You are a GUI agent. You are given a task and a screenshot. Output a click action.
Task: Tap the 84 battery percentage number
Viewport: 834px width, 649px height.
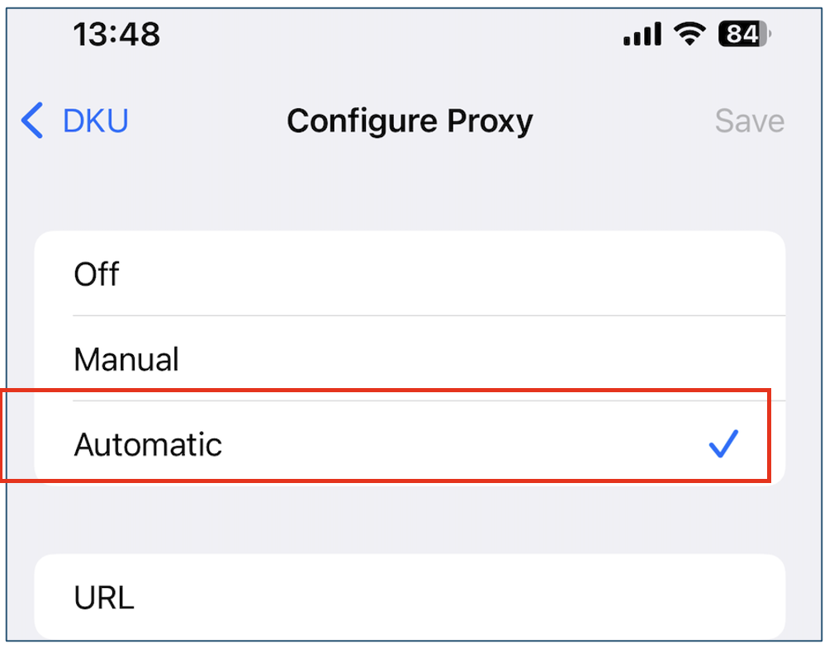pos(742,34)
